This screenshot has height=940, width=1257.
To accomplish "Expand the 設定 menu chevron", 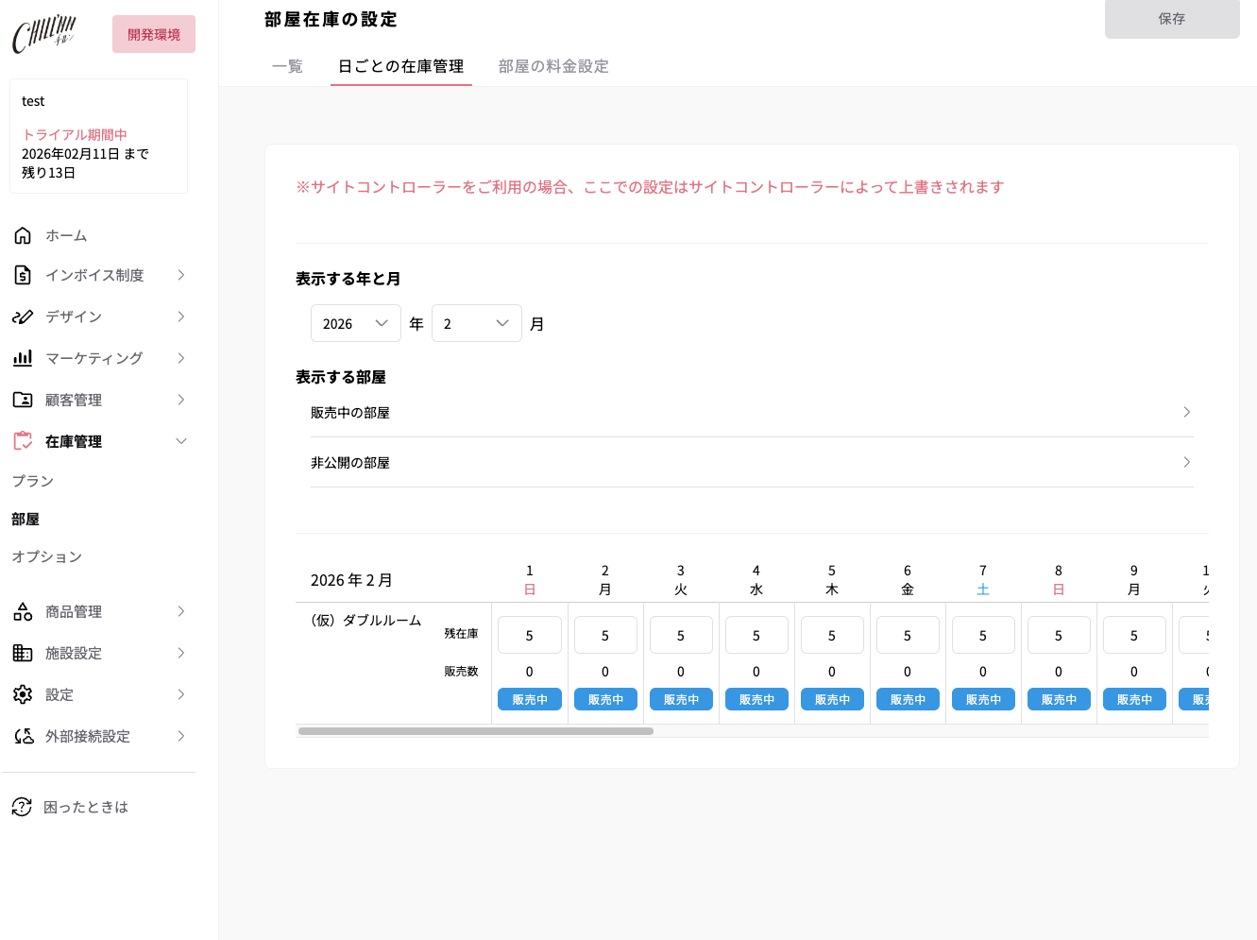I will click(181, 694).
